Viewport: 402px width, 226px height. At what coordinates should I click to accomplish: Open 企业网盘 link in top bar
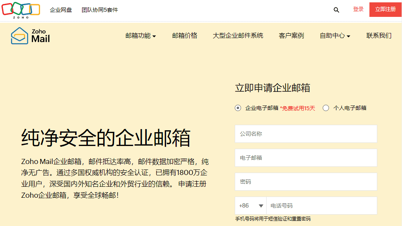click(61, 10)
